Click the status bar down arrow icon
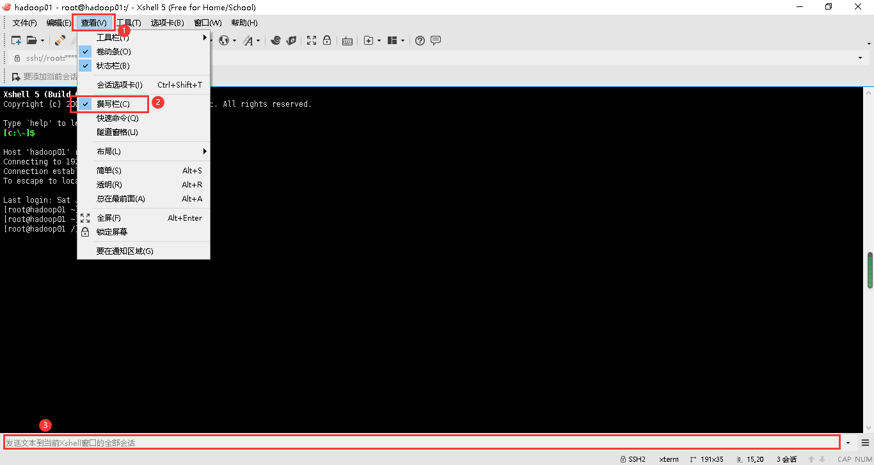The image size is (874, 465). coord(823,459)
